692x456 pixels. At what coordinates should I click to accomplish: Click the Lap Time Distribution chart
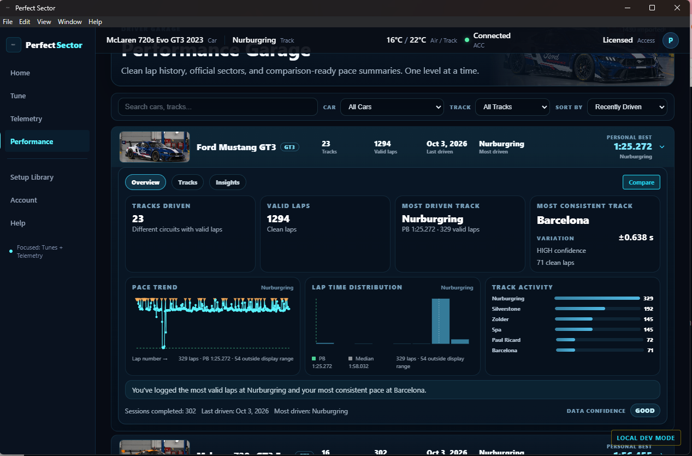pyautogui.click(x=393, y=321)
